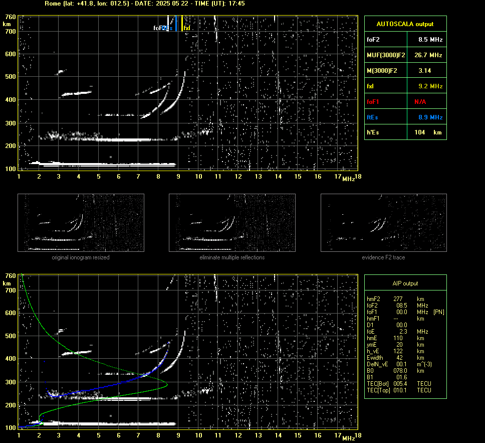Open the evidence F2 trace thumbnail
The width and height of the screenshot is (485, 443).
[x=384, y=223]
